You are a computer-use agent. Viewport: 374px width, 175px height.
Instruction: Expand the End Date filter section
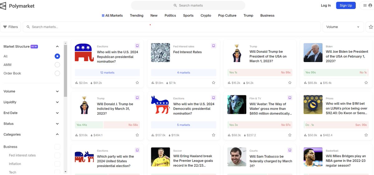pyautogui.click(x=57, y=113)
